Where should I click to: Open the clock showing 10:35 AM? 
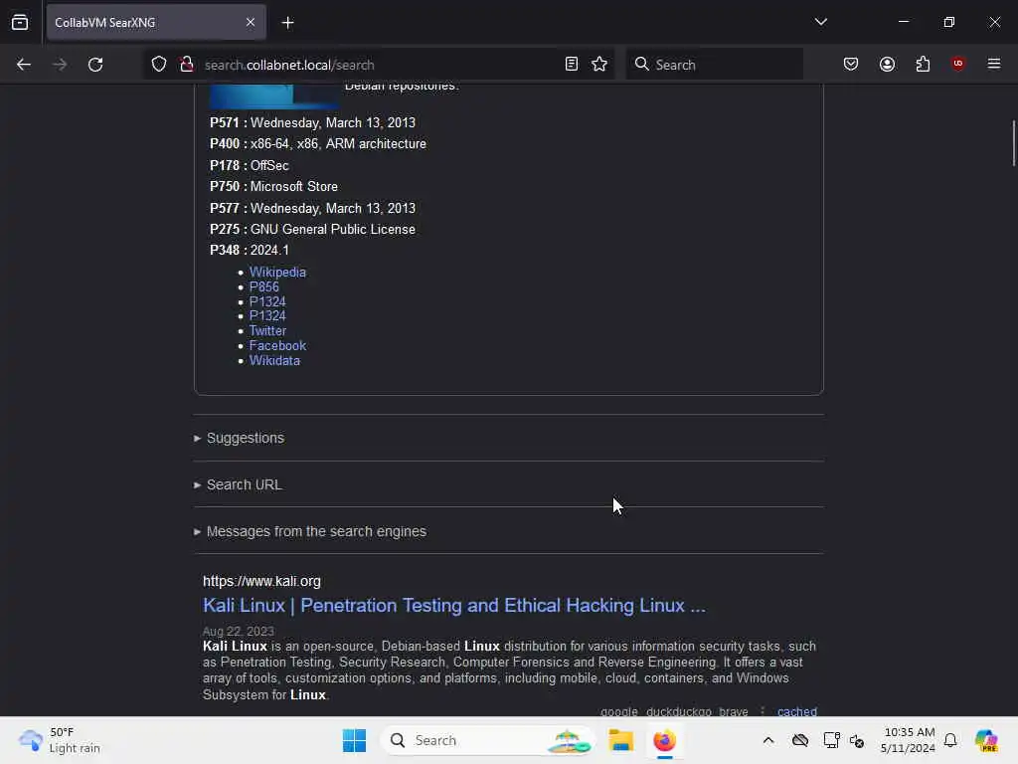click(908, 740)
